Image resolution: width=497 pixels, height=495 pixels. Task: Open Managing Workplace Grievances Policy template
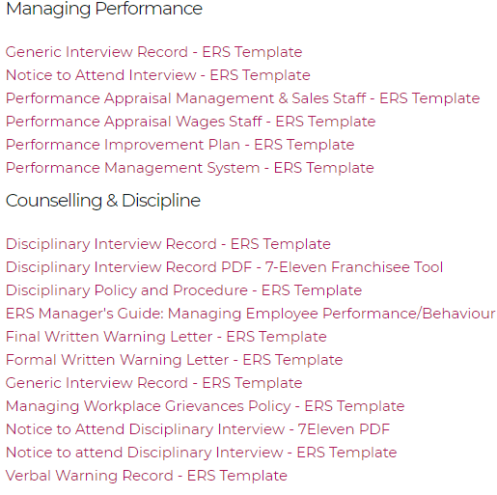206,406
